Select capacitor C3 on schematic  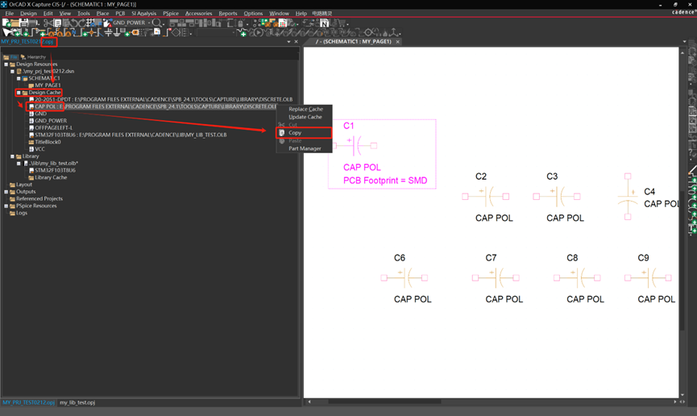point(557,196)
